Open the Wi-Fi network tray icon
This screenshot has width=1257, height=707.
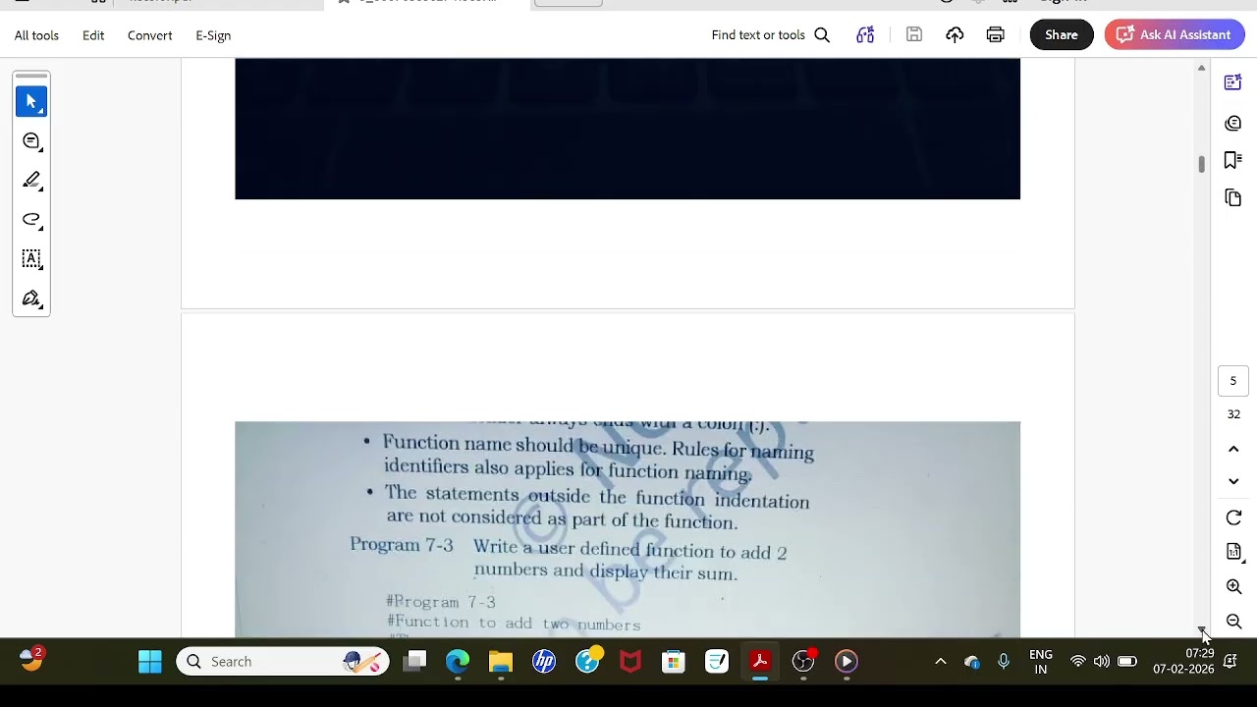point(1078,662)
